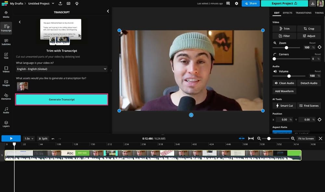Switch to the Effects tab
The width and height of the screenshot is (325, 192).
(287, 13)
